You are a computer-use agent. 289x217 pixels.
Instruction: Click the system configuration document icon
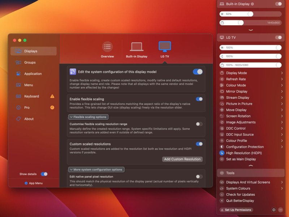tap(73, 72)
